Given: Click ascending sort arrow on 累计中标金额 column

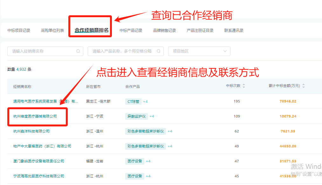Looking at the screenshot, I should tap(303, 84).
